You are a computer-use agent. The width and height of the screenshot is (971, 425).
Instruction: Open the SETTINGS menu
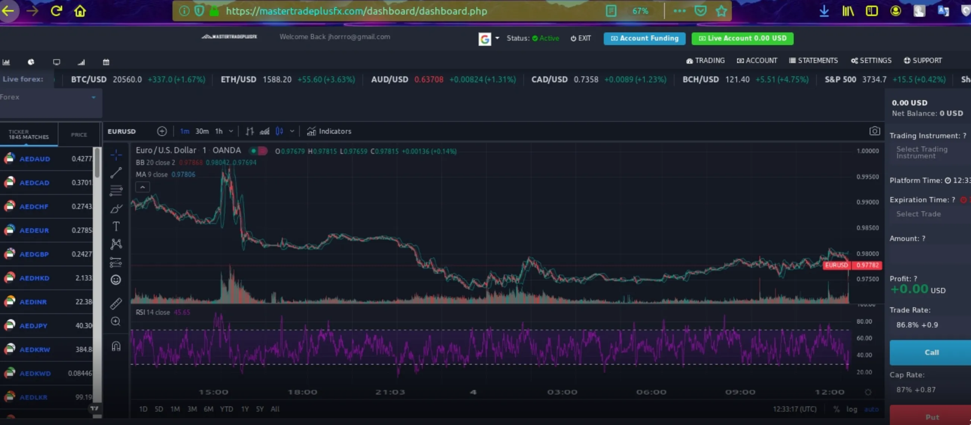[x=871, y=61]
